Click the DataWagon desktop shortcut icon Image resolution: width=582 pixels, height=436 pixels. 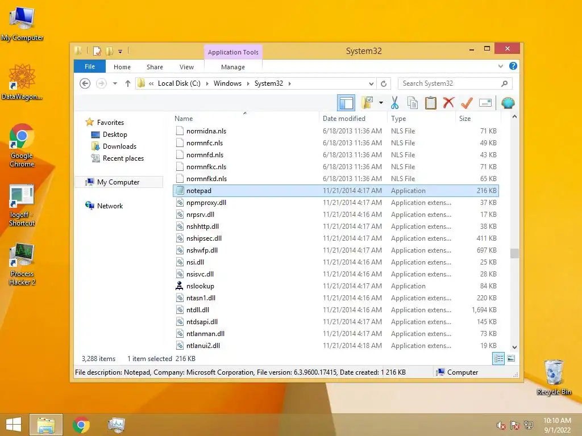(22, 82)
